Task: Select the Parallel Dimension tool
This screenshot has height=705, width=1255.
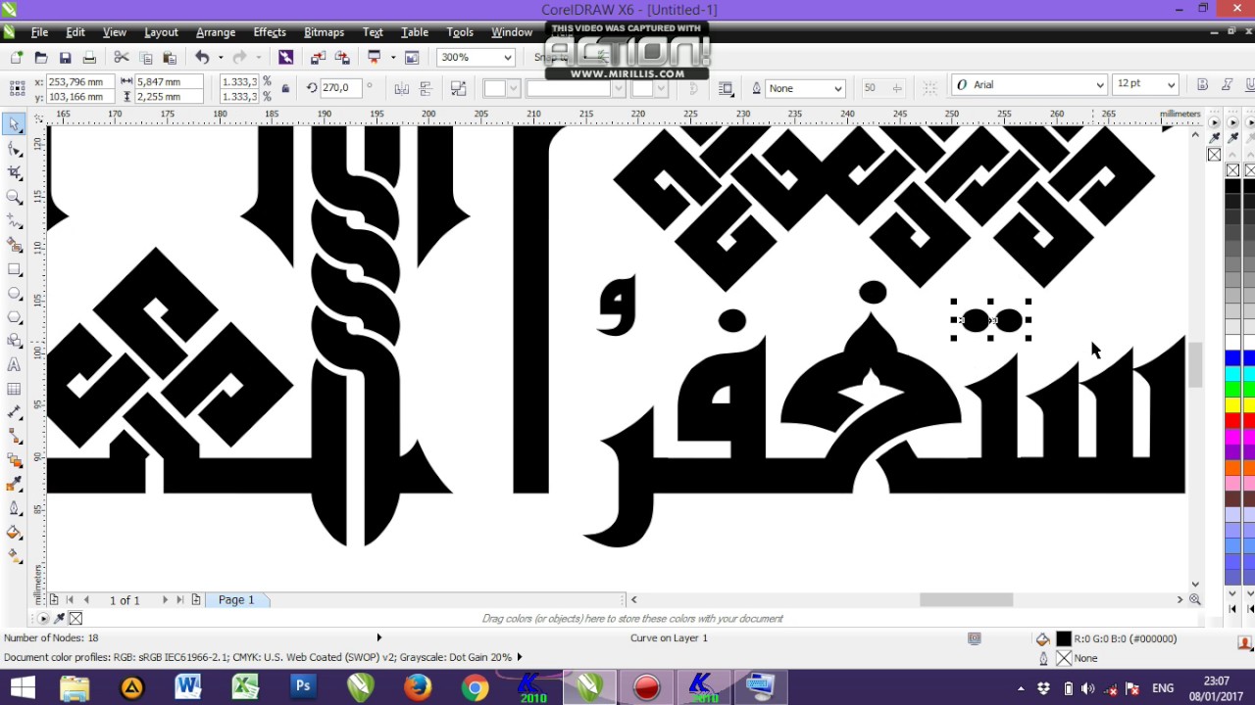Action: tap(14, 412)
